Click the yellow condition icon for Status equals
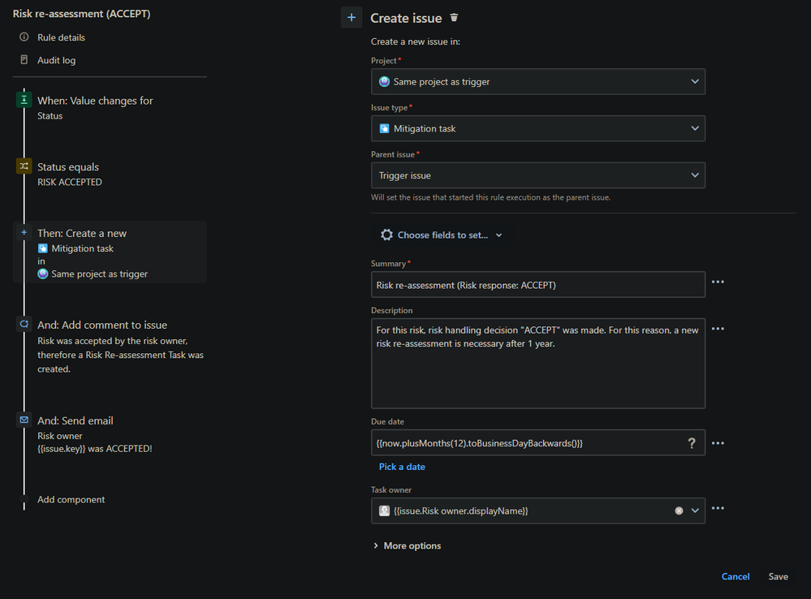The width and height of the screenshot is (811, 599). 24,166
